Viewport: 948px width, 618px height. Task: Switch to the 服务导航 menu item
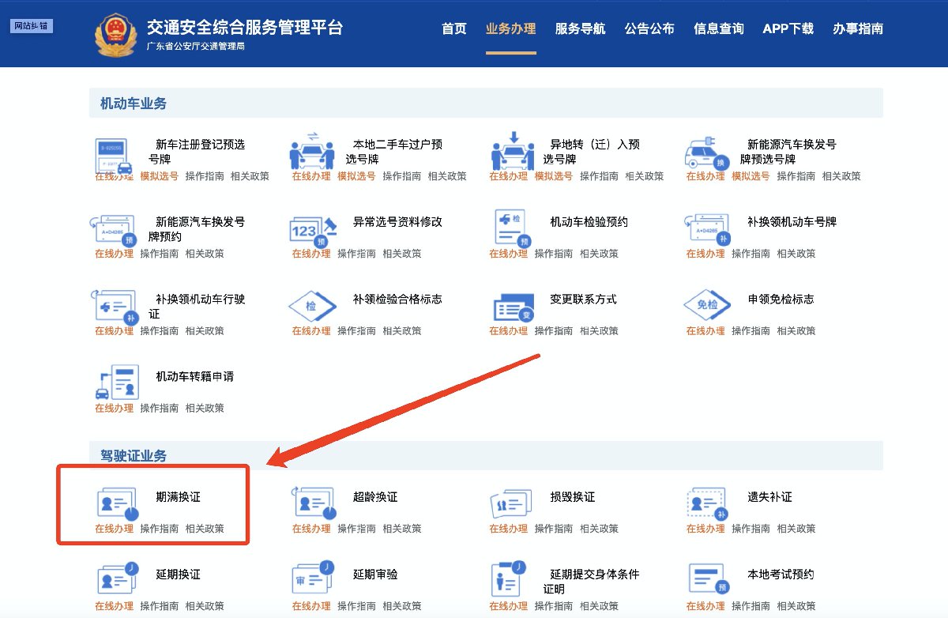580,29
